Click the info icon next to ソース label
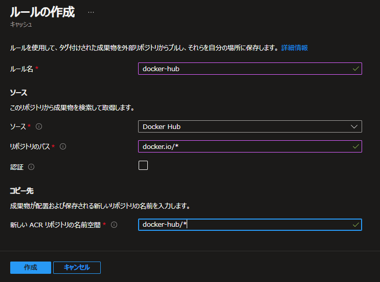Viewport: 380px width, 282px height. 39,126
